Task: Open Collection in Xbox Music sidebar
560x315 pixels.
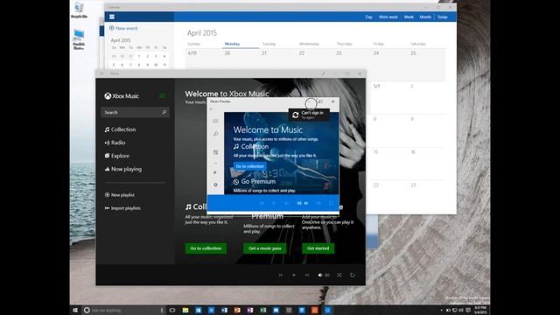Action: point(121,129)
